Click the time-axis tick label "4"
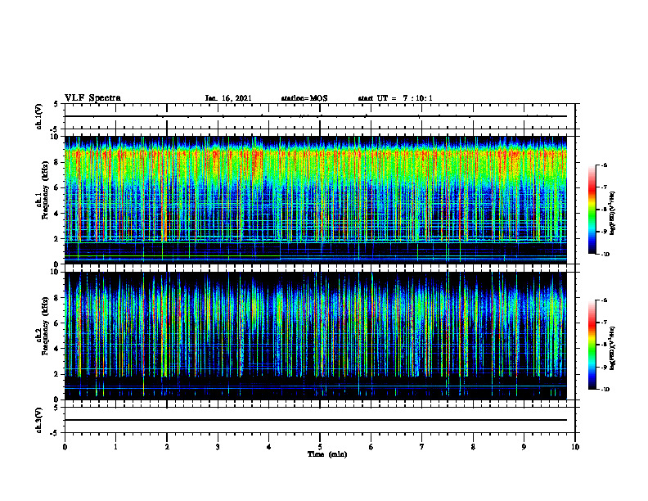The width and height of the screenshot is (648, 501). pyautogui.click(x=269, y=447)
